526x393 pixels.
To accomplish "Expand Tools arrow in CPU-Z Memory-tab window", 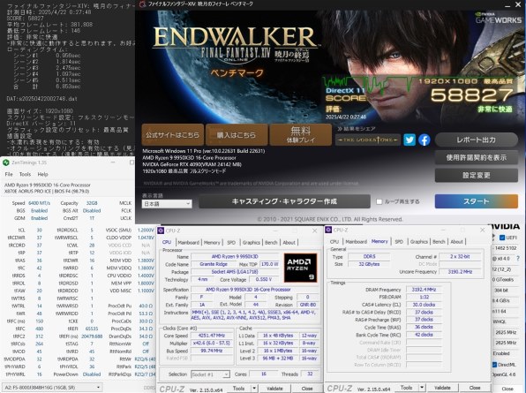I will pos(421,388).
